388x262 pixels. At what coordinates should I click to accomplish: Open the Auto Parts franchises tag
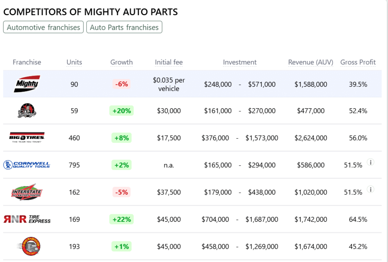[124, 27]
